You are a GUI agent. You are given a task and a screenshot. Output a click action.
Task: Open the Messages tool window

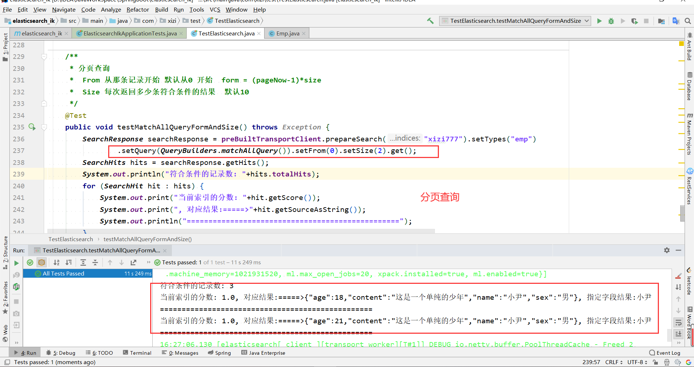click(180, 353)
